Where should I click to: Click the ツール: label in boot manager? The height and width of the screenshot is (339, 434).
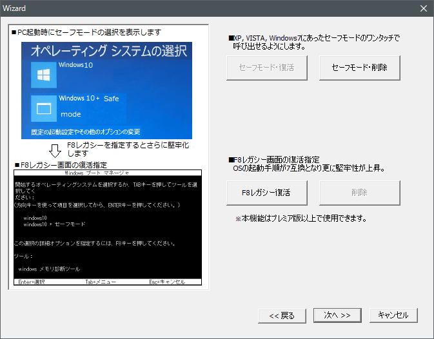23,256
